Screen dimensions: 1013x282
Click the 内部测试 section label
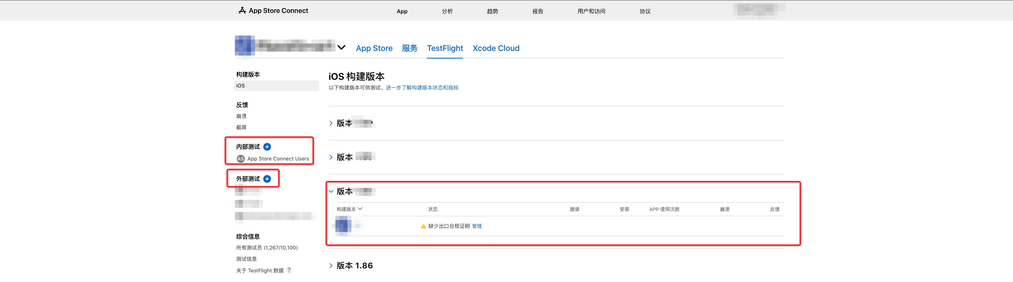point(248,147)
